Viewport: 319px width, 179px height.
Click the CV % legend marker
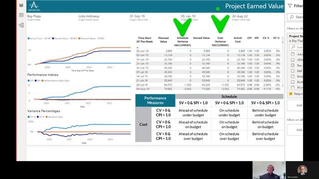[29, 117]
